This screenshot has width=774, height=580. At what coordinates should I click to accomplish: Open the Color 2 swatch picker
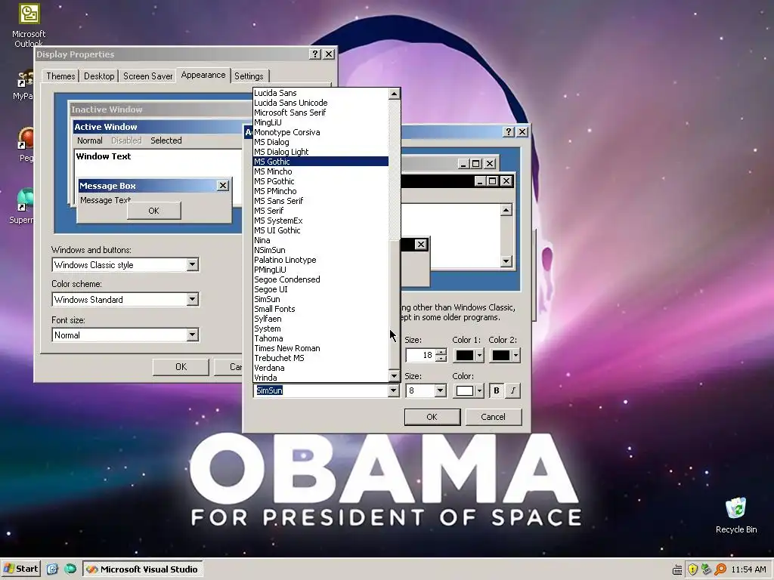[x=504, y=355]
